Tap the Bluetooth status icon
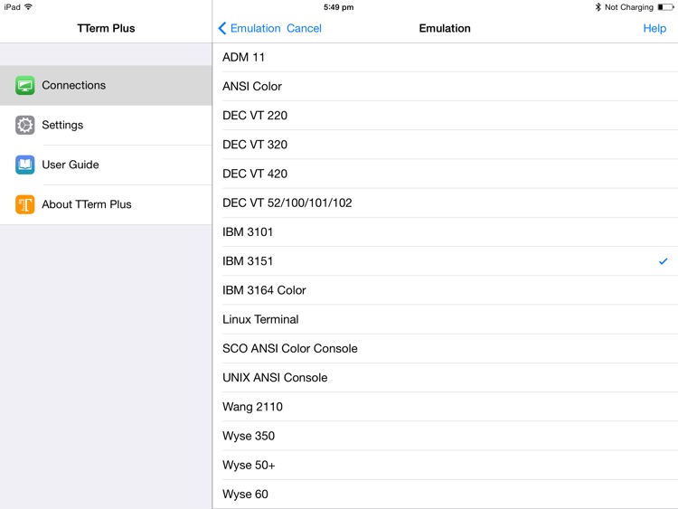 point(598,7)
